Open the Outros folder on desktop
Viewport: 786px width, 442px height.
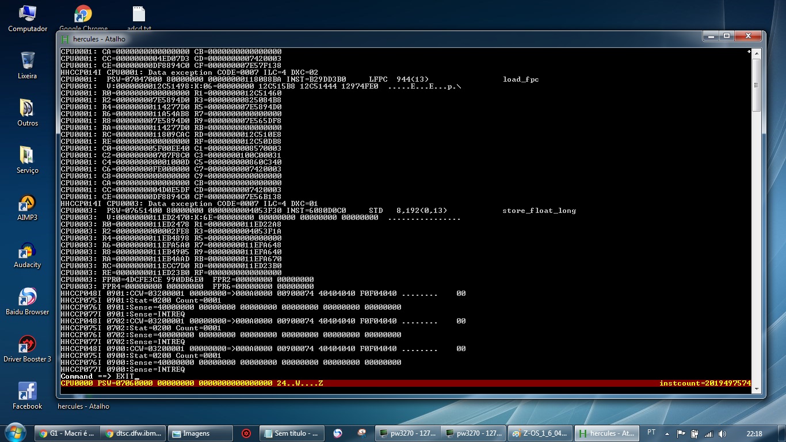pos(28,113)
